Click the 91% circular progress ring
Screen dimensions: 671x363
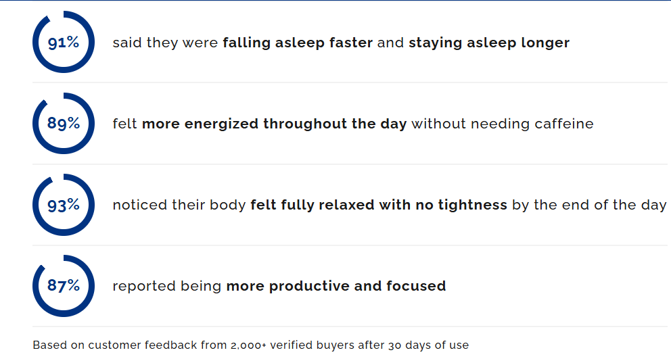point(63,43)
